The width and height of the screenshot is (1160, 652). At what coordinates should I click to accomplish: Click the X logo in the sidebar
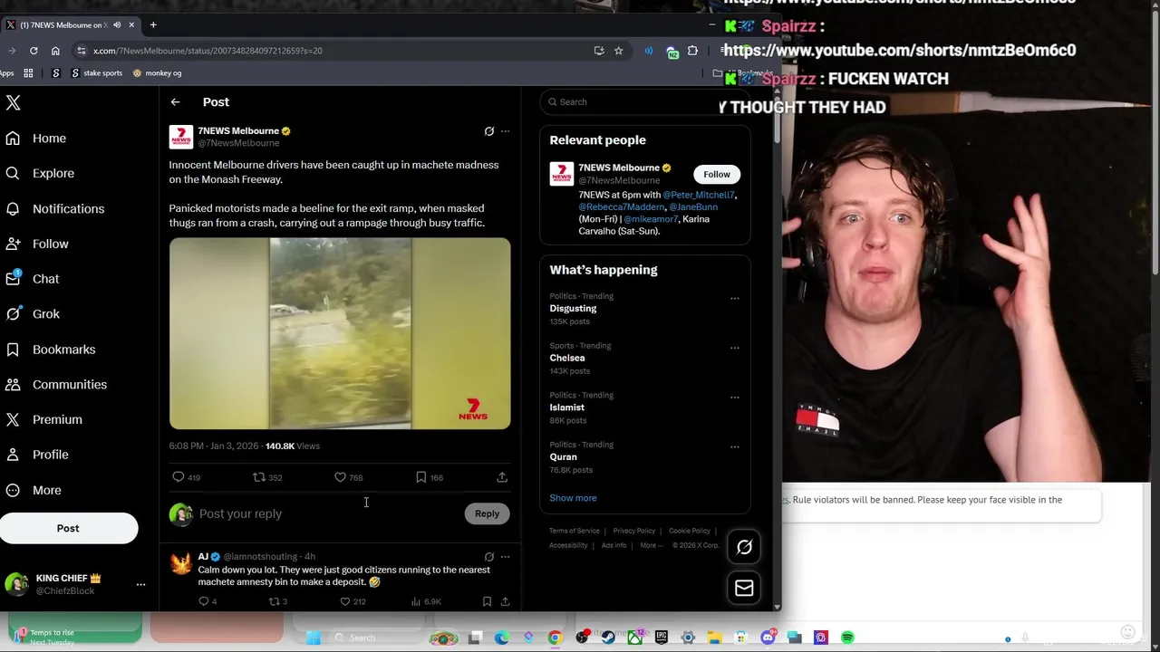[13, 103]
